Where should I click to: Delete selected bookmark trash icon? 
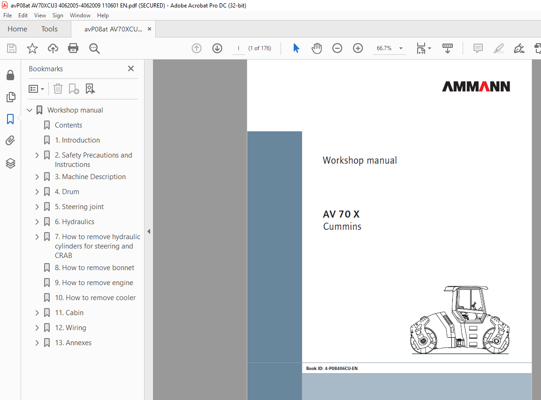coord(58,89)
